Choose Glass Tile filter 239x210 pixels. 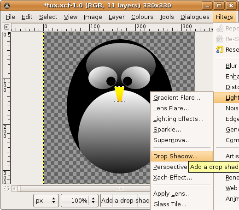click(182, 204)
